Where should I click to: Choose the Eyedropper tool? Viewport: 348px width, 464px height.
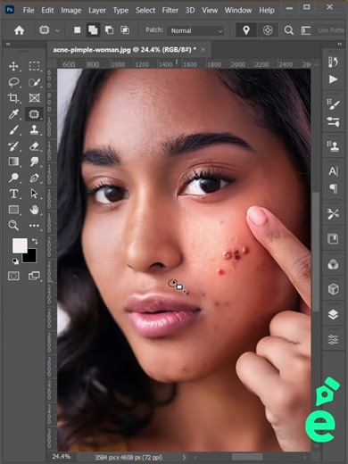[13, 114]
